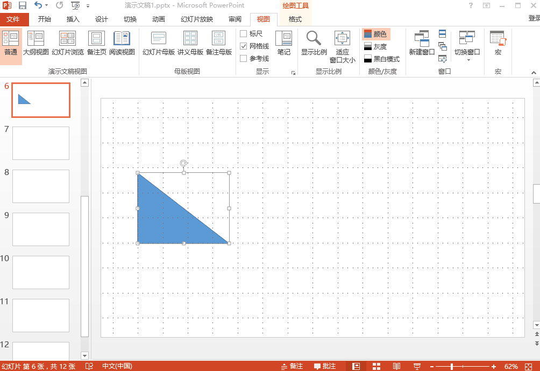Screen dimensions: 540x371
Task: Switch to Reading View (阅读视图)
Action: coord(122,43)
